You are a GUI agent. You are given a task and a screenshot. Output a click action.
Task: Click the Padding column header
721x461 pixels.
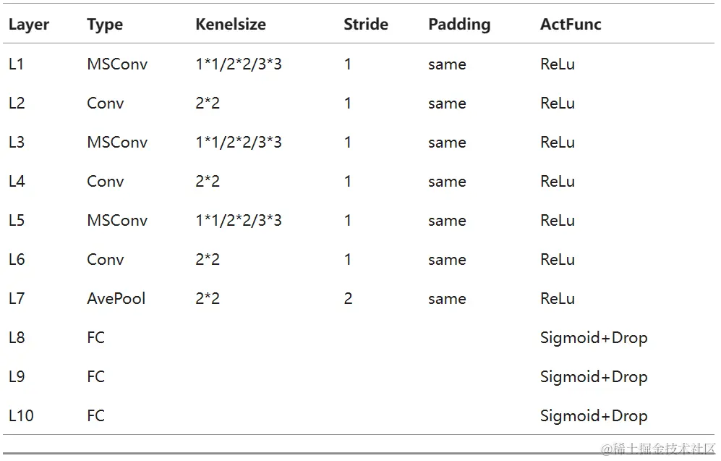458,25
